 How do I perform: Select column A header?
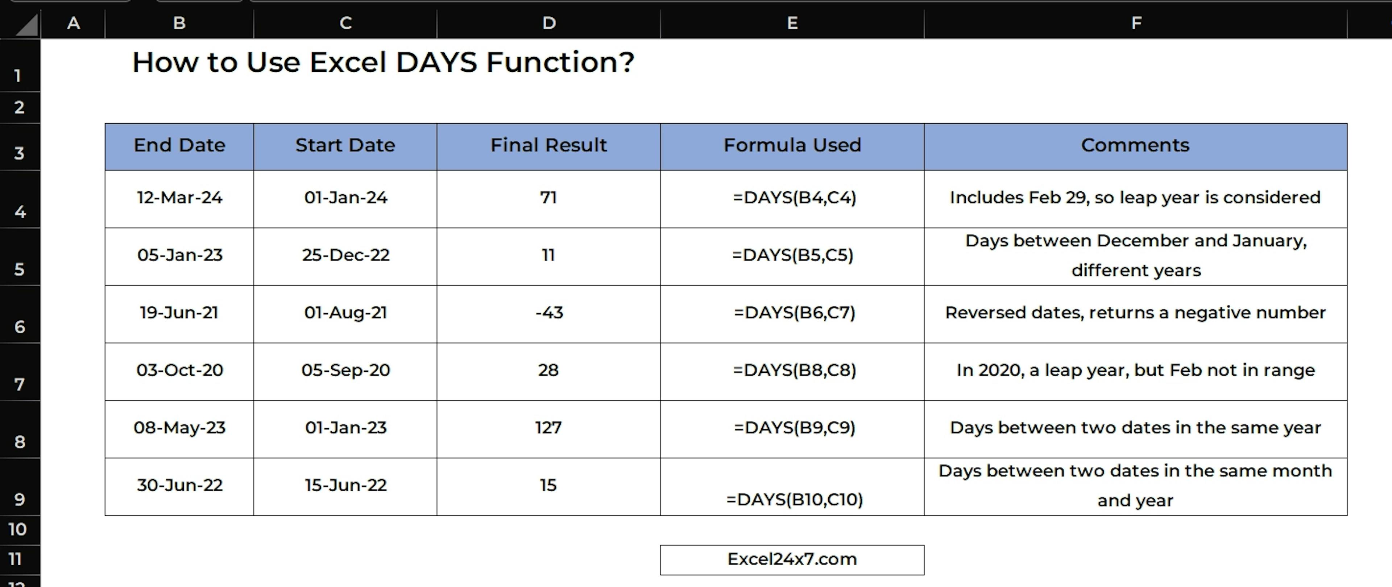click(73, 23)
